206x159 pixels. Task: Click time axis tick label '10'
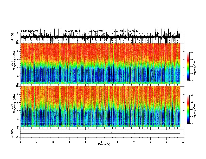tap(183, 142)
